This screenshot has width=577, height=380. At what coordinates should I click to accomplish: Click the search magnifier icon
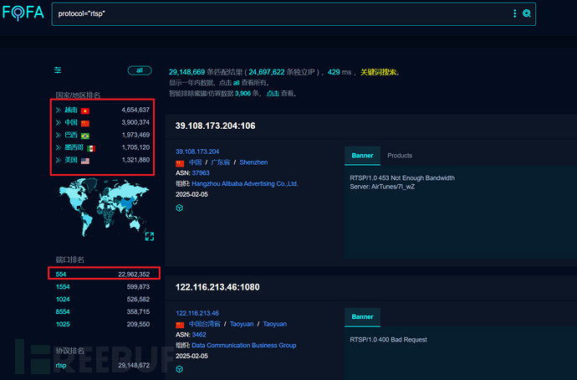pos(527,13)
